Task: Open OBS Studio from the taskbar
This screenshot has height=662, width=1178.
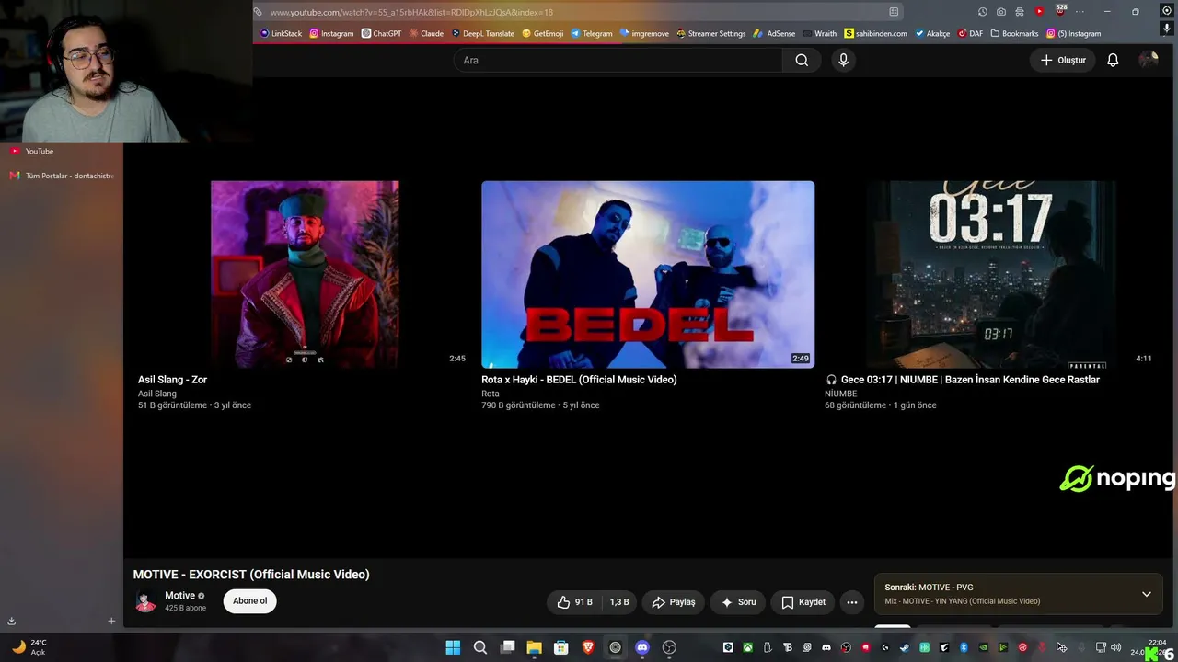Action: tap(669, 647)
